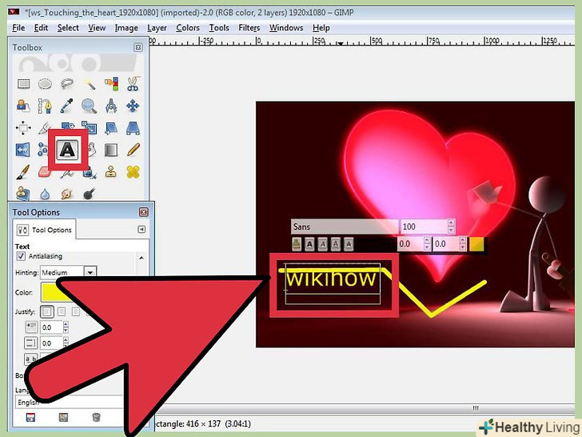Click the English language field
Screen dimensions: 582x437
(69, 403)
